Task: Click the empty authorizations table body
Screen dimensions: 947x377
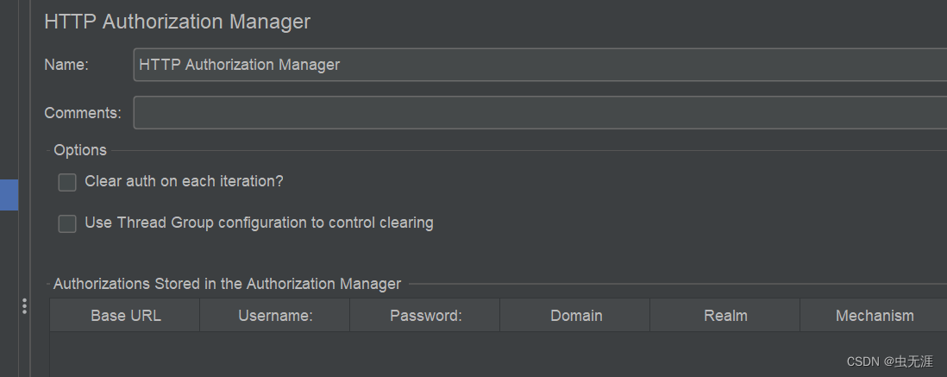Action: tap(498, 354)
